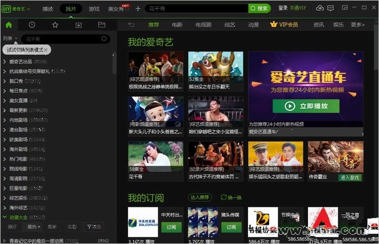The height and width of the screenshot is (244, 379).
Task: Open 花千骨 video thumbnail
Action: [155, 157]
